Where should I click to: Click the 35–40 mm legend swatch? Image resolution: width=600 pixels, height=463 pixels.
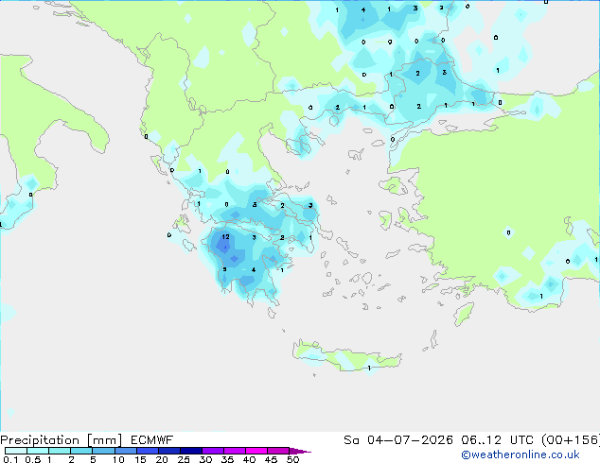[x=234, y=451]
